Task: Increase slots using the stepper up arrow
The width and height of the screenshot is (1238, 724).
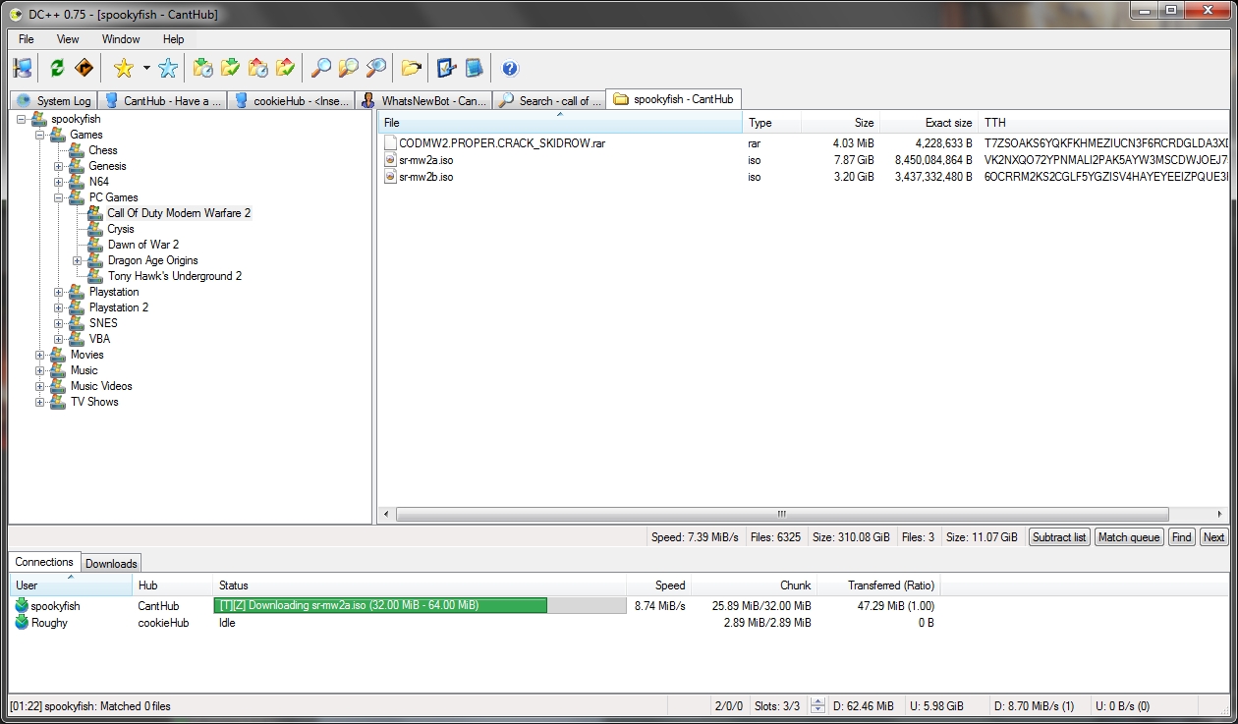Action: point(817,701)
